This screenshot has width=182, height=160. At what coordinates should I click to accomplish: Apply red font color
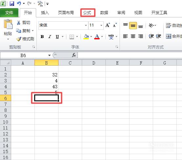tap(97, 37)
